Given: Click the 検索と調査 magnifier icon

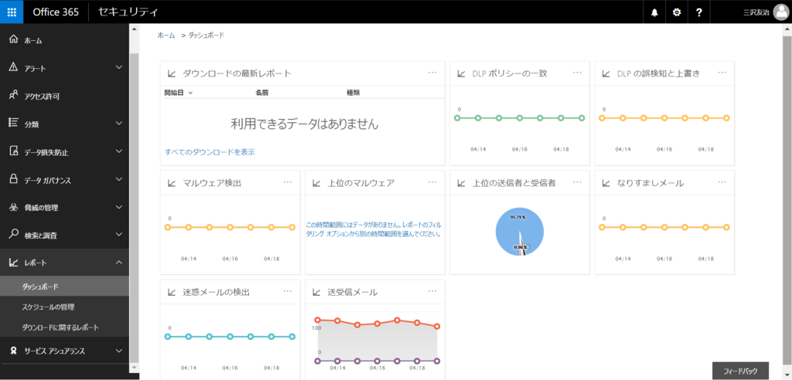Looking at the screenshot, I should point(14,234).
